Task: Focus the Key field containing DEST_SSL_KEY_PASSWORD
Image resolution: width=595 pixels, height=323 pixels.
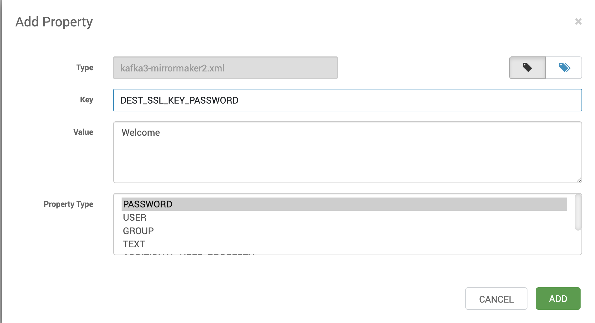Action: coord(347,100)
